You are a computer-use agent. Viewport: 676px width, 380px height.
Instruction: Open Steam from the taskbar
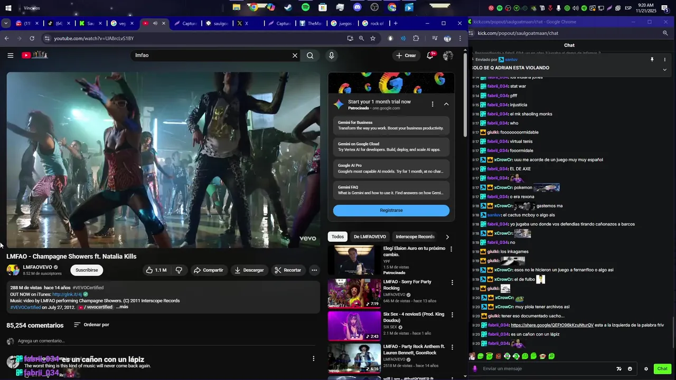coord(288,7)
